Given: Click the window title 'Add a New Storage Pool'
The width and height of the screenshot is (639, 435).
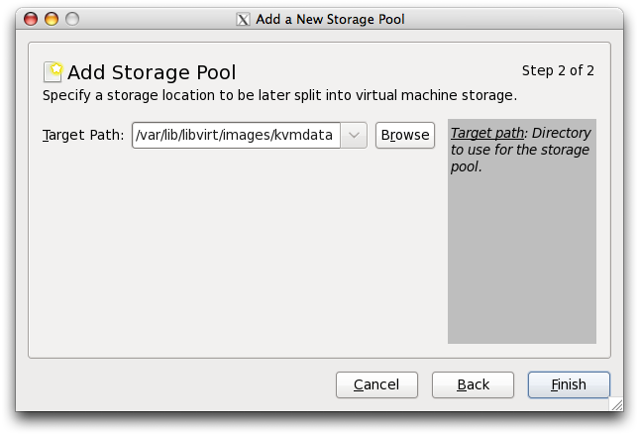Looking at the screenshot, I should (330, 19).
